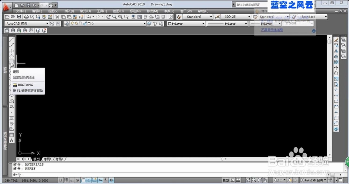Open the ByLayer linetype dropdown

tap(227, 24)
